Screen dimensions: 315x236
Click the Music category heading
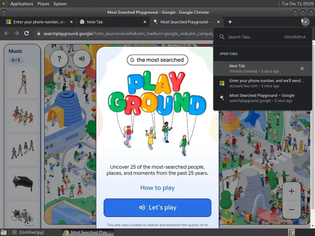coord(15,51)
